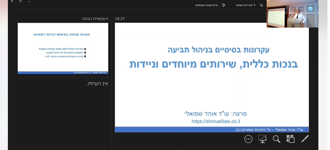Activate the zoom into slide magnifier
330x150 pixels.
pos(276,139)
